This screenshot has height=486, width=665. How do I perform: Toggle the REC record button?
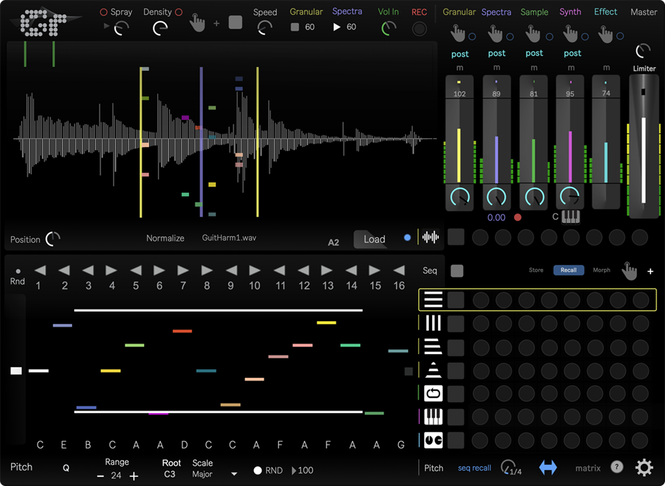tap(419, 29)
